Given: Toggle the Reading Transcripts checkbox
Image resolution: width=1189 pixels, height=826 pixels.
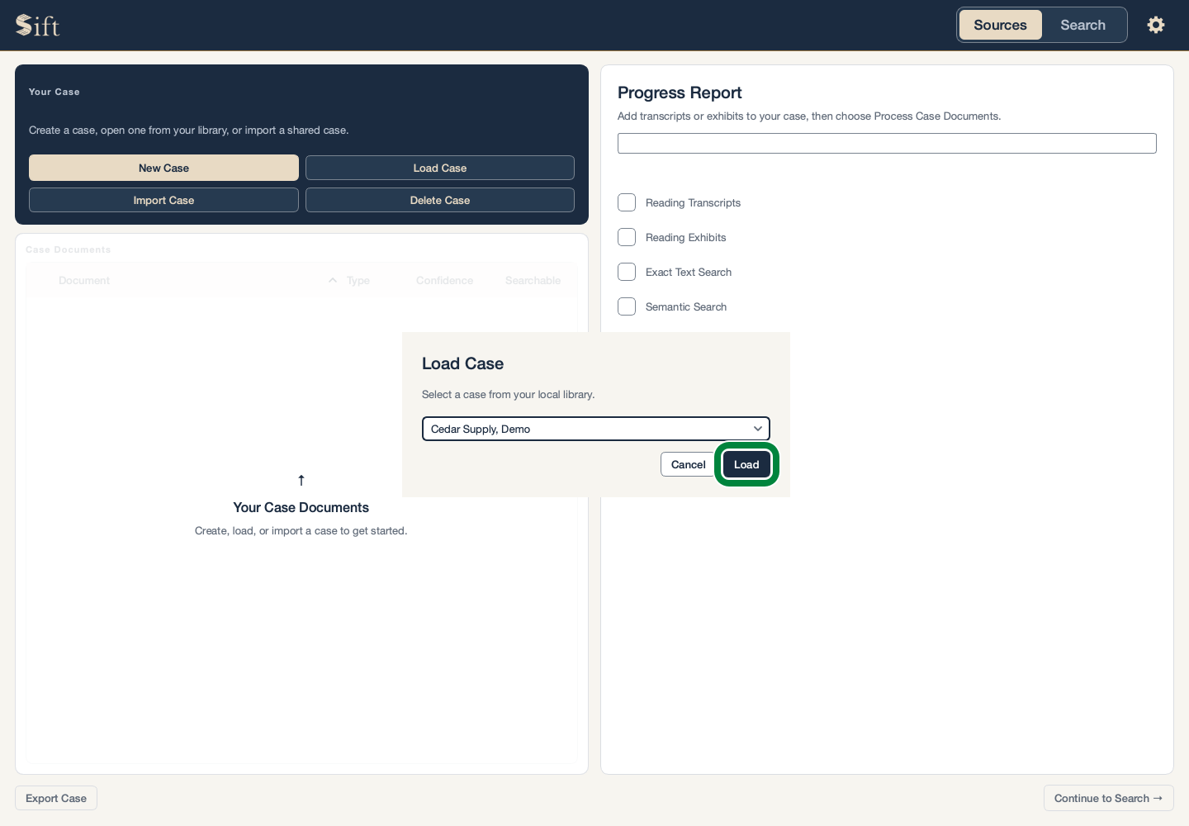Looking at the screenshot, I should [627, 202].
